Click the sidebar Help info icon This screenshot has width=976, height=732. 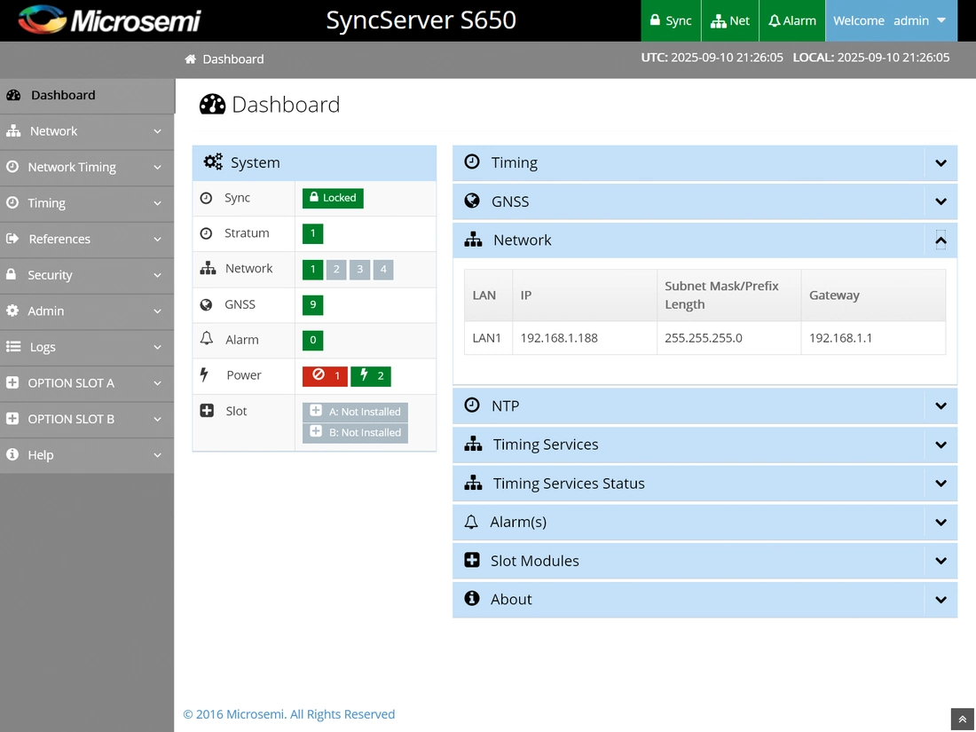tap(12, 454)
